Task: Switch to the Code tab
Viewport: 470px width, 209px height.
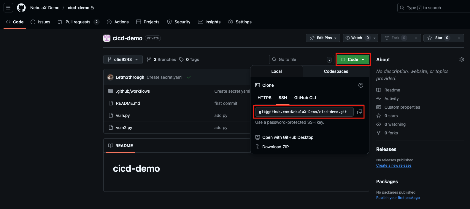Action: coord(15,22)
